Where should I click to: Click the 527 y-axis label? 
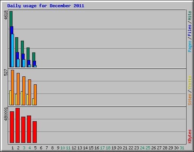point(6,72)
